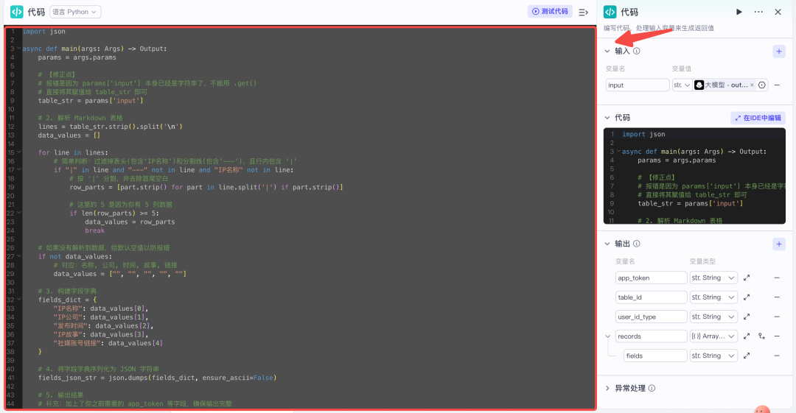796x413 pixels.
Task: Expand description icon for records row
Action: click(x=746, y=336)
